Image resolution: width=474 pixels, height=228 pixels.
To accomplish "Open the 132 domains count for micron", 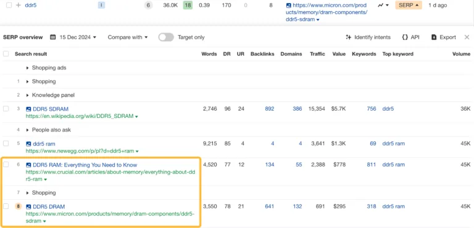I will (x=297, y=206).
